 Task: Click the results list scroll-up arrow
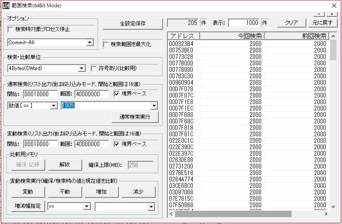click(333, 36)
